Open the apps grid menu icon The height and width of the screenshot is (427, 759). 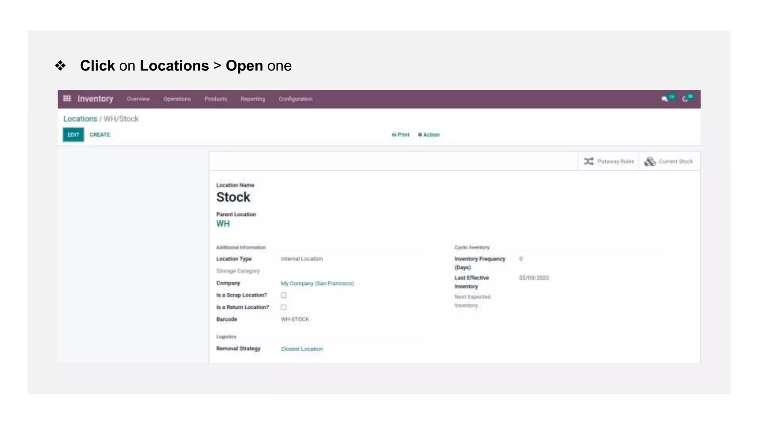click(67, 98)
